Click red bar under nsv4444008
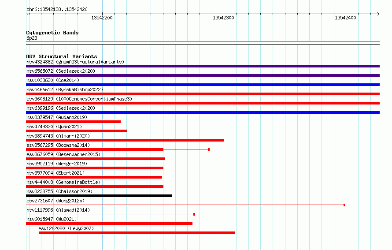Viewport: 392px width, 250px height. coord(95,187)
